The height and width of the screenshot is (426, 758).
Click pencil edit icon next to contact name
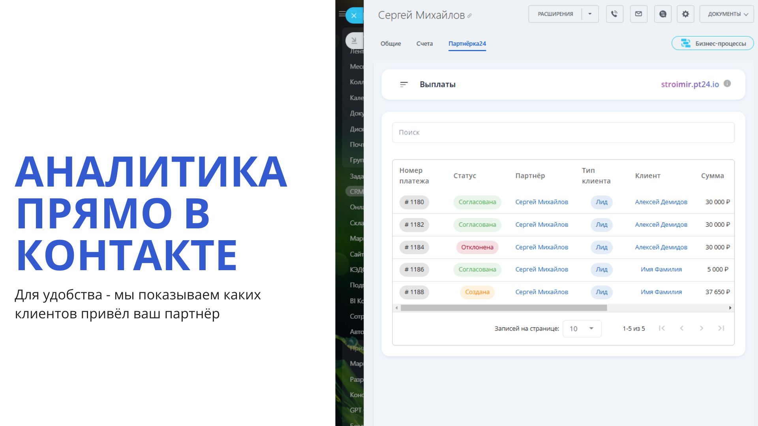[x=469, y=16]
